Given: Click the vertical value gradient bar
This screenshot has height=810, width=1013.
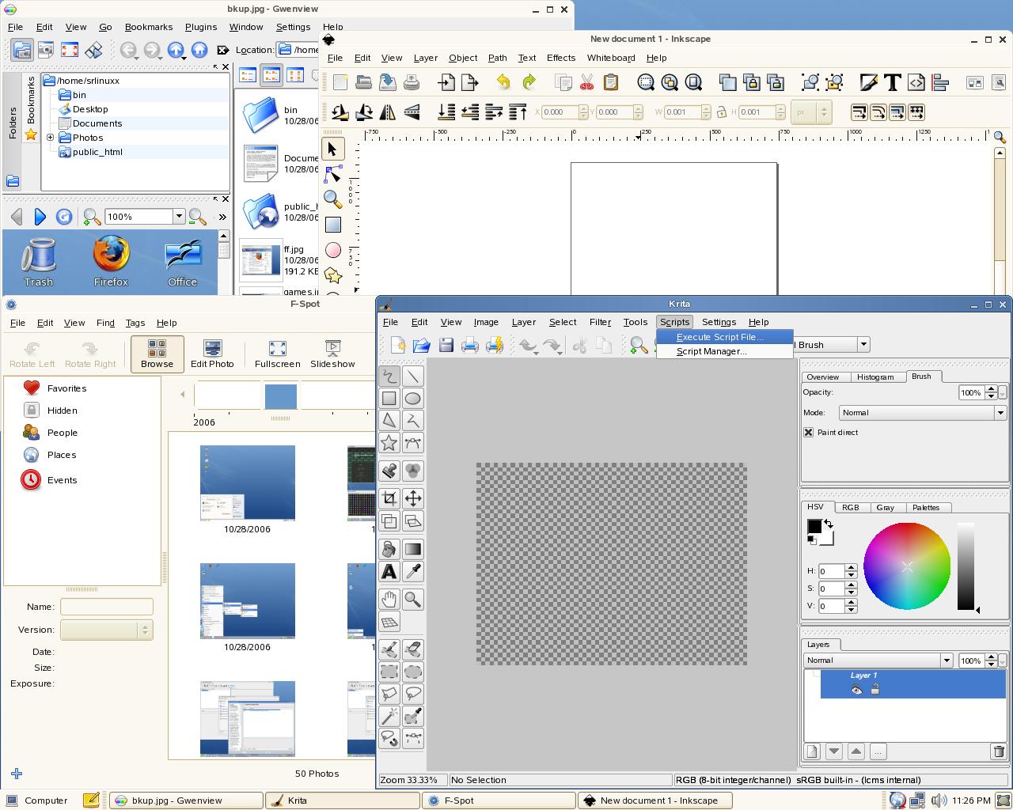Looking at the screenshot, I should click(966, 566).
